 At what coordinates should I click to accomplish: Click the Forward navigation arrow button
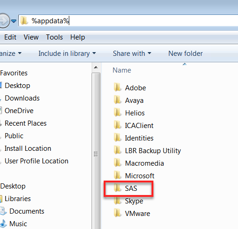[x=4, y=21]
